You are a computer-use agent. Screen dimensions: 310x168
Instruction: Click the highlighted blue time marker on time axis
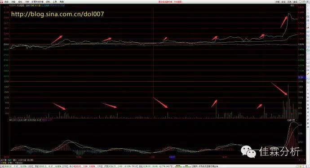pos(173,157)
